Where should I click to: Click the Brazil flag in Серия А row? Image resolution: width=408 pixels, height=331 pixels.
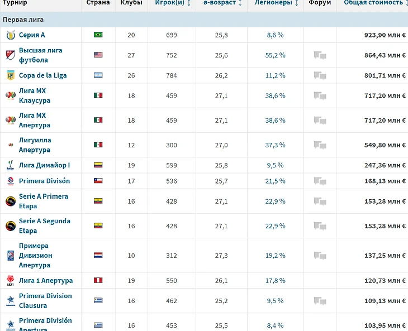pos(98,35)
